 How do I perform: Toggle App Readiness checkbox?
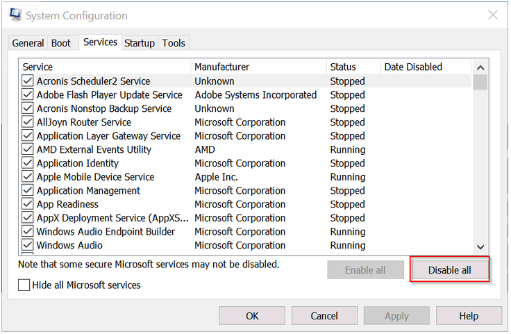(x=27, y=204)
